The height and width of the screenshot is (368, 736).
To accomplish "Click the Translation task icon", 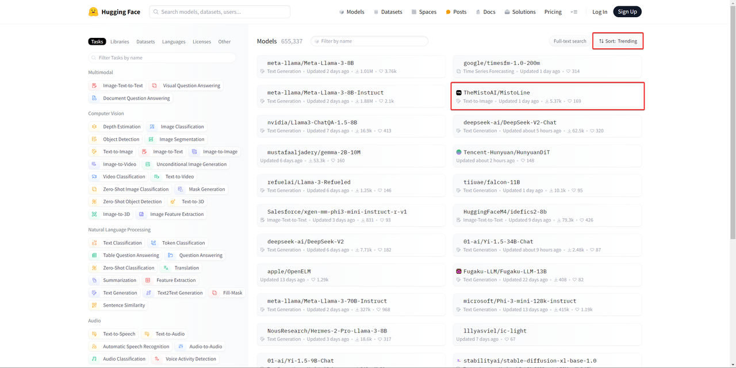I will [166, 268].
